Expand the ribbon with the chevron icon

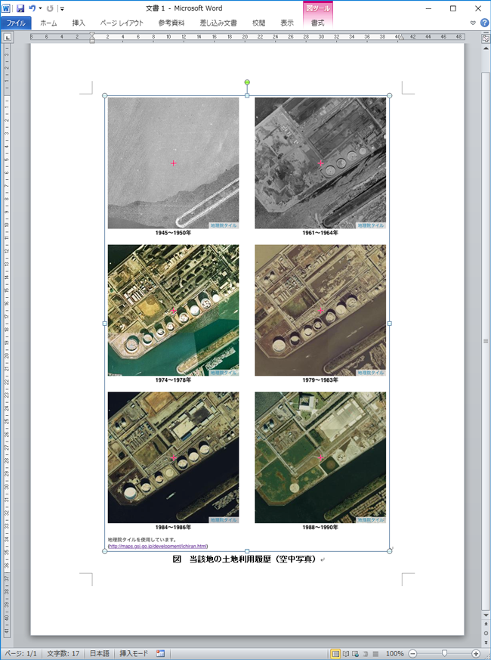point(473,23)
